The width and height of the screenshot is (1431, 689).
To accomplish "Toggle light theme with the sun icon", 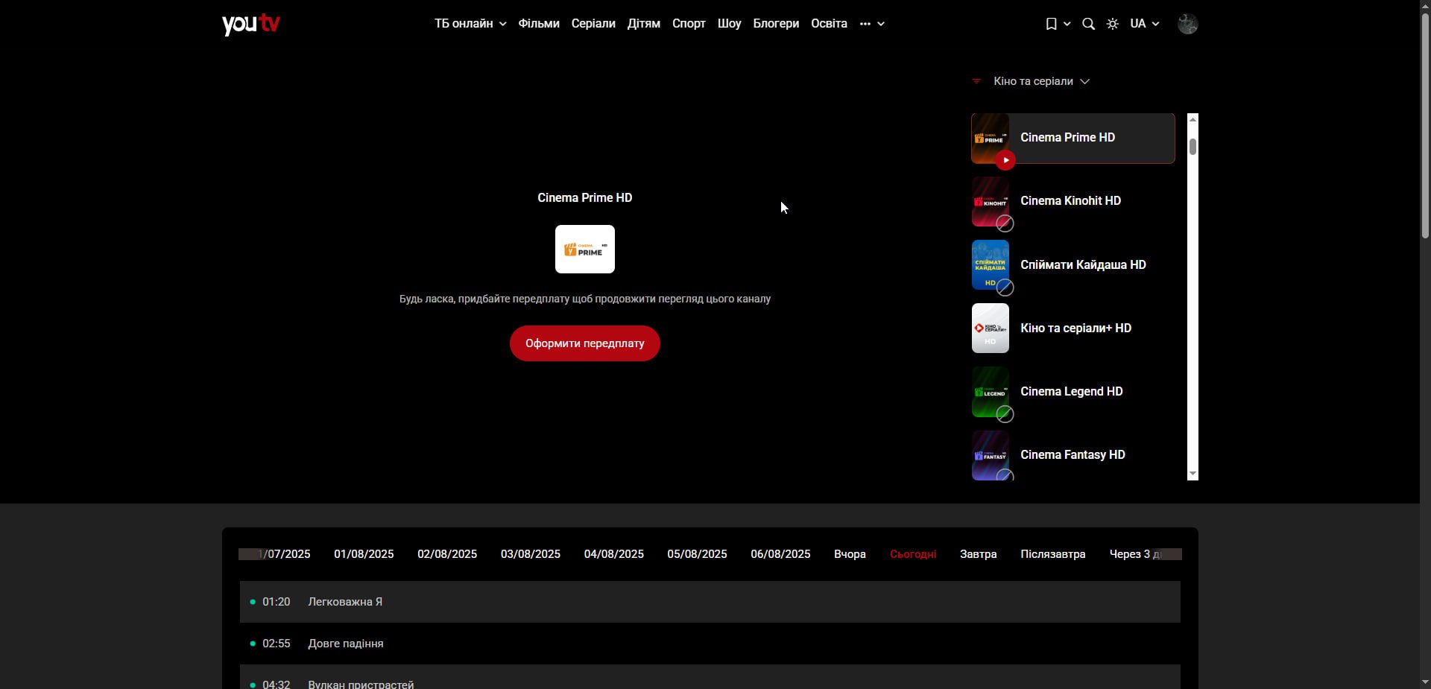I will (x=1113, y=24).
